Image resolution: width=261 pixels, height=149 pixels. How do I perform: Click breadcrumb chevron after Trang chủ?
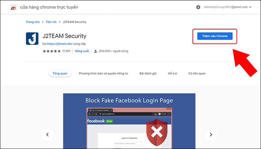click(43, 22)
